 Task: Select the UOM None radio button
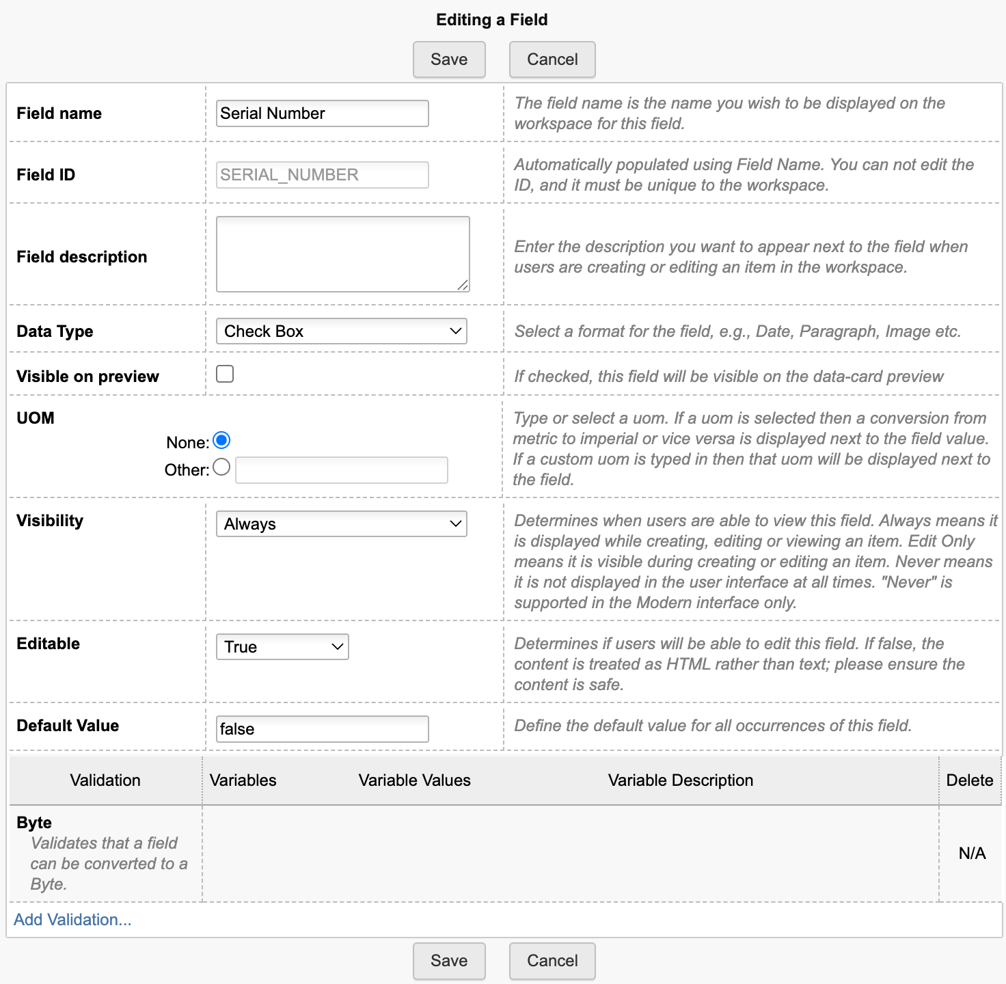(x=221, y=441)
